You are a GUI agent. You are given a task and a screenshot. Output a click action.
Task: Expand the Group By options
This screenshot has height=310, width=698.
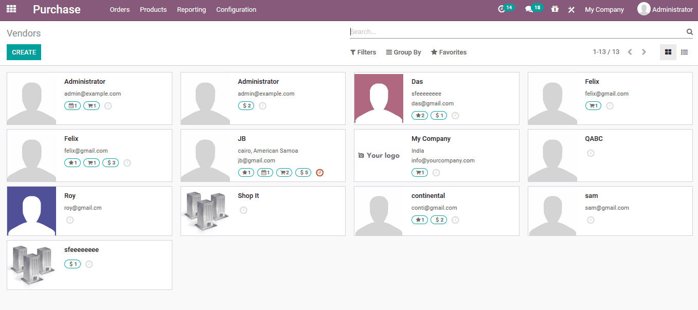(403, 52)
